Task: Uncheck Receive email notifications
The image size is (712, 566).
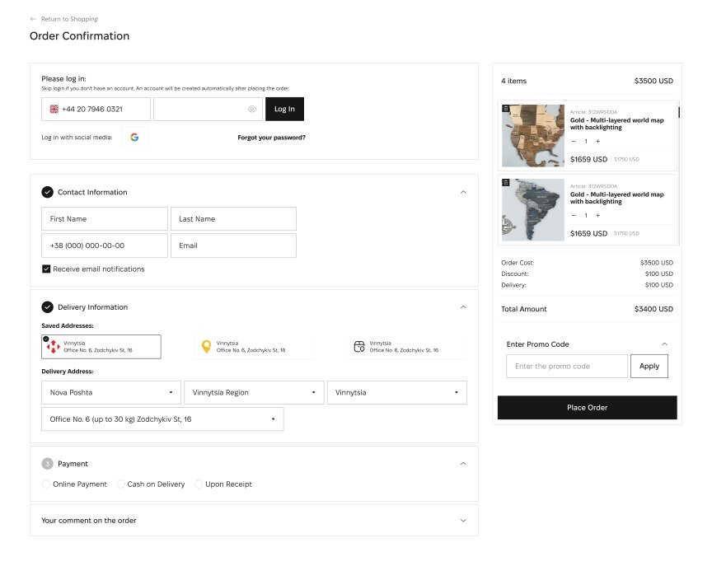Action: 46,269
